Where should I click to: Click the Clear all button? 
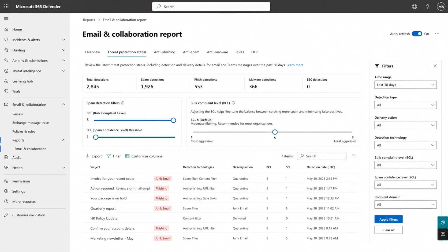[389, 230]
